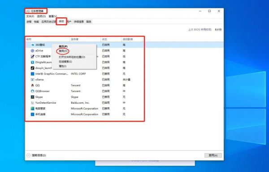
Task: Choose 禁用(D) in the context menu
Action: tap(63, 51)
